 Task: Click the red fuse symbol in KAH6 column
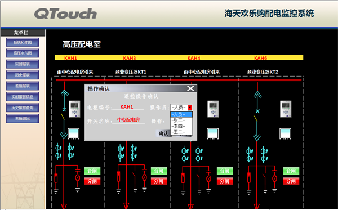249,177
